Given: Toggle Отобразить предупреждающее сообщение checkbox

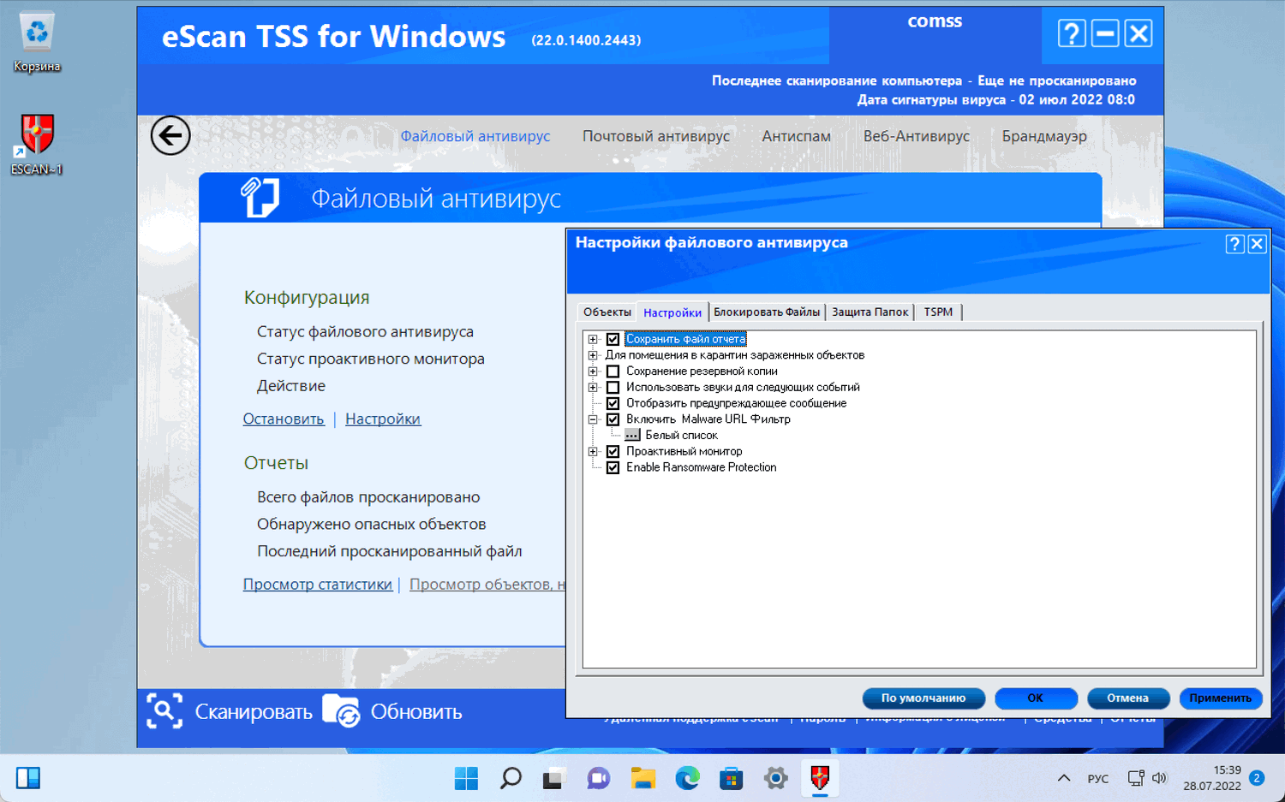Looking at the screenshot, I should pyautogui.click(x=613, y=403).
